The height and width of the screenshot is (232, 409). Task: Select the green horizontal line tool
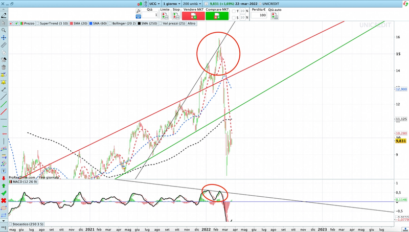(4, 126)
